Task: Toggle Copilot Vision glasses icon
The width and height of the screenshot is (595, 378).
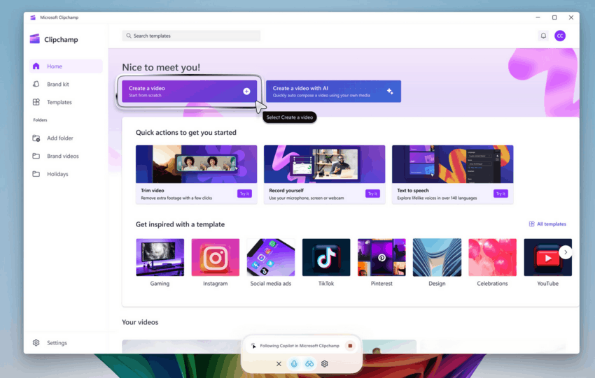Action: [309, 363]
